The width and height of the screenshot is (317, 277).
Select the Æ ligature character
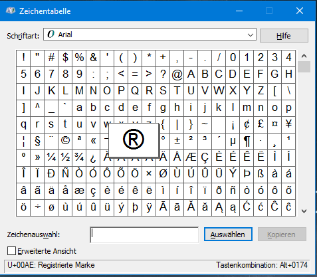click(191, 158)
